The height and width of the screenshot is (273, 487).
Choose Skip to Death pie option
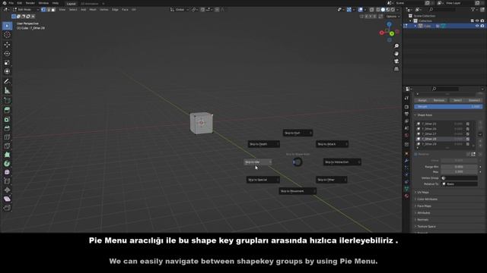tap(264, 144)
